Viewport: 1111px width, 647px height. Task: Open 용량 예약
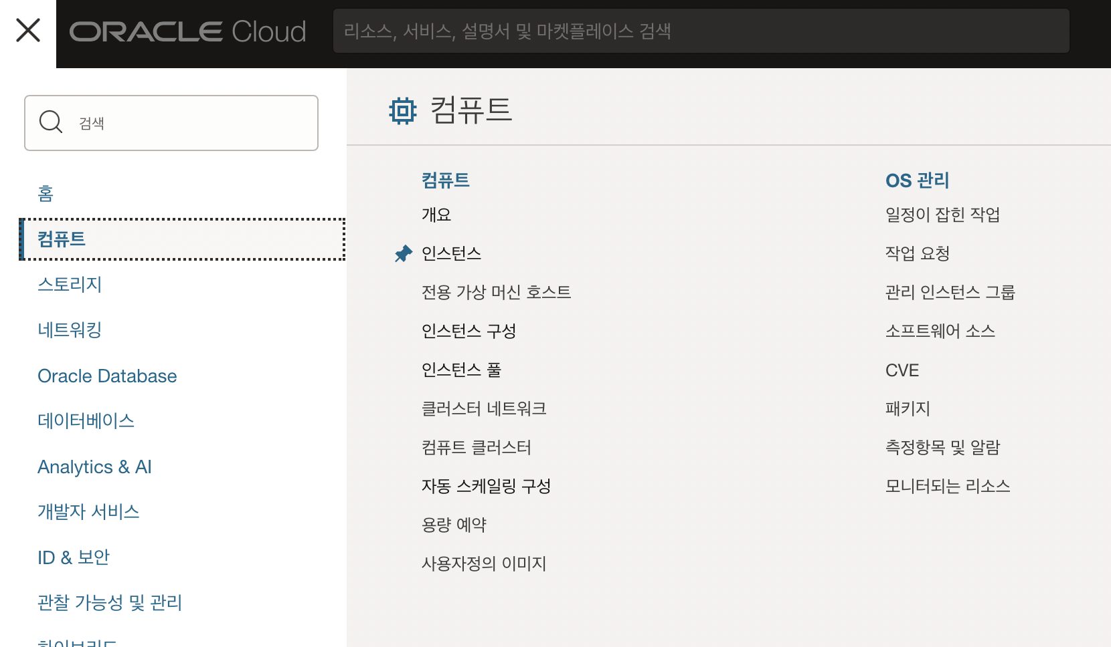[454, 525]
